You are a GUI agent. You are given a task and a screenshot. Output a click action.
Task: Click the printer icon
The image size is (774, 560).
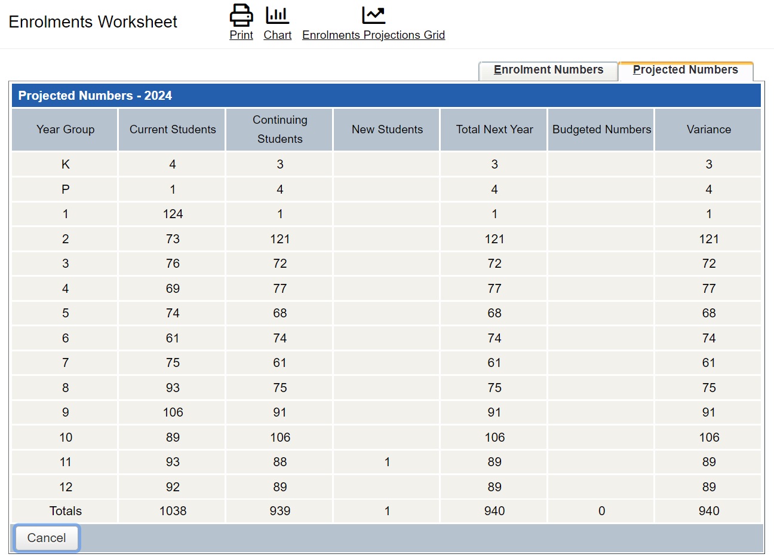point(241,15)
